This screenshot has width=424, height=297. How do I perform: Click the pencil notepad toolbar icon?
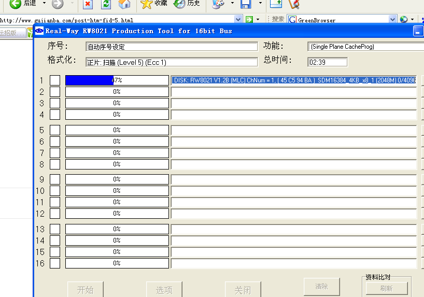tap(294, 4)
